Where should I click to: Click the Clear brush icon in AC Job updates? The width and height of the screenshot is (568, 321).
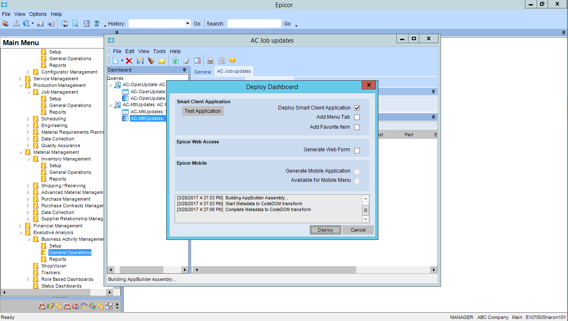(151, 61)
